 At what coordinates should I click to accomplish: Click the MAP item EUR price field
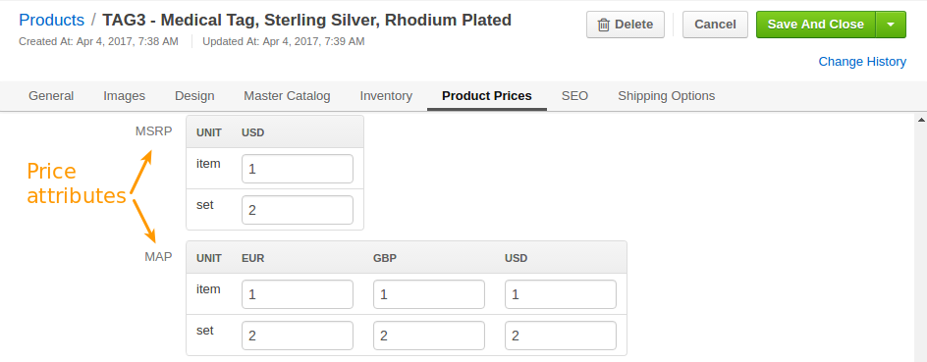tap(298, 294)
